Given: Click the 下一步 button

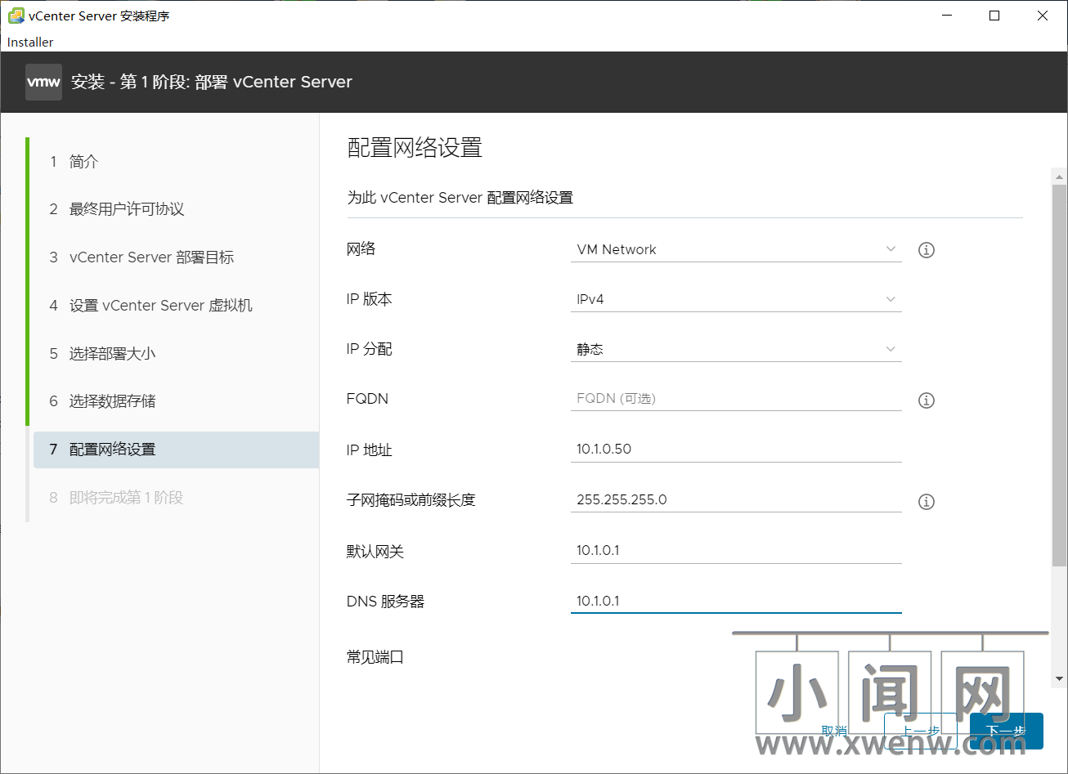Looking at the screenshot, I should (x=1006, y=731).
